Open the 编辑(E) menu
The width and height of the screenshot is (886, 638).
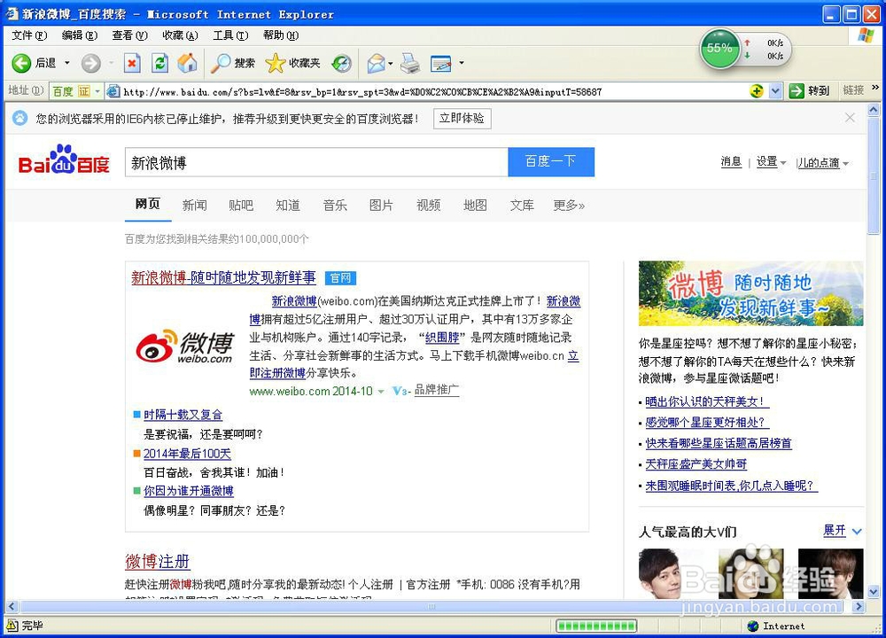(x=80, y=35)
